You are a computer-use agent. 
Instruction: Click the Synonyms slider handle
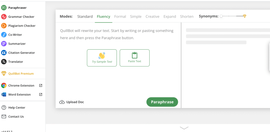click(221, 16)
